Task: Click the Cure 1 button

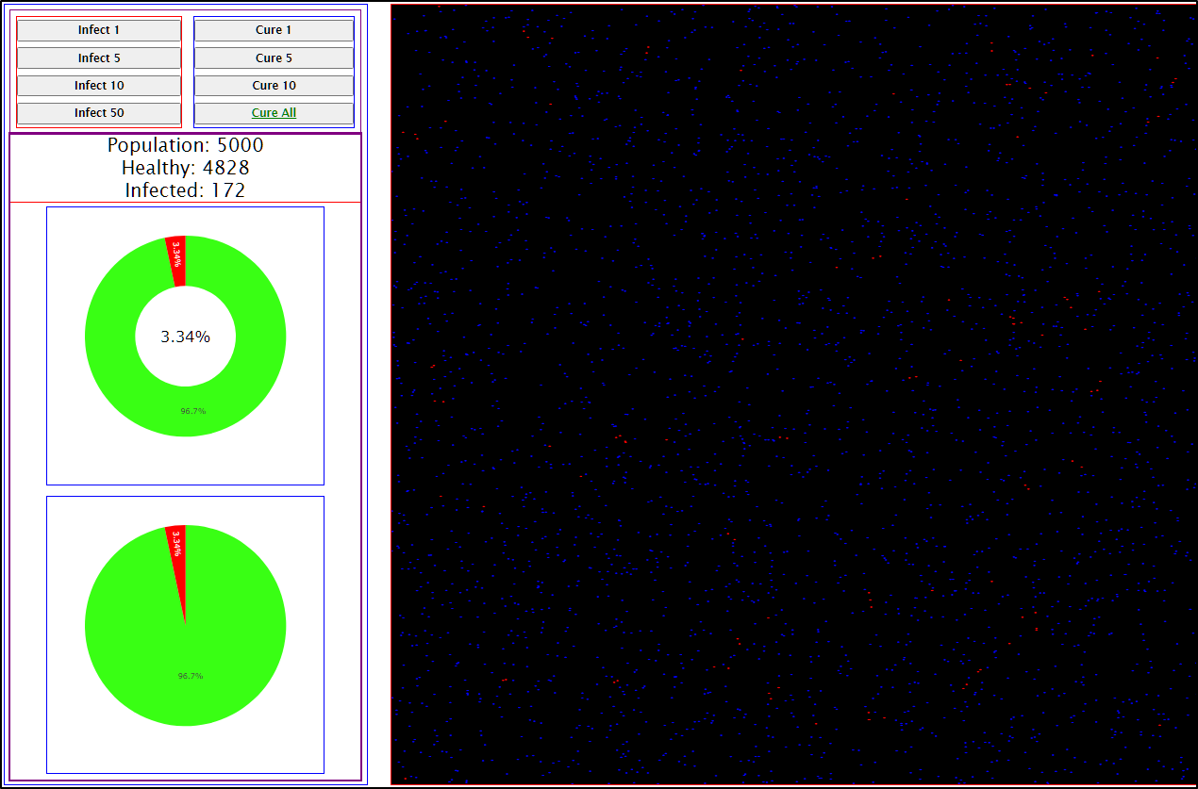Action: coord(273,29)
